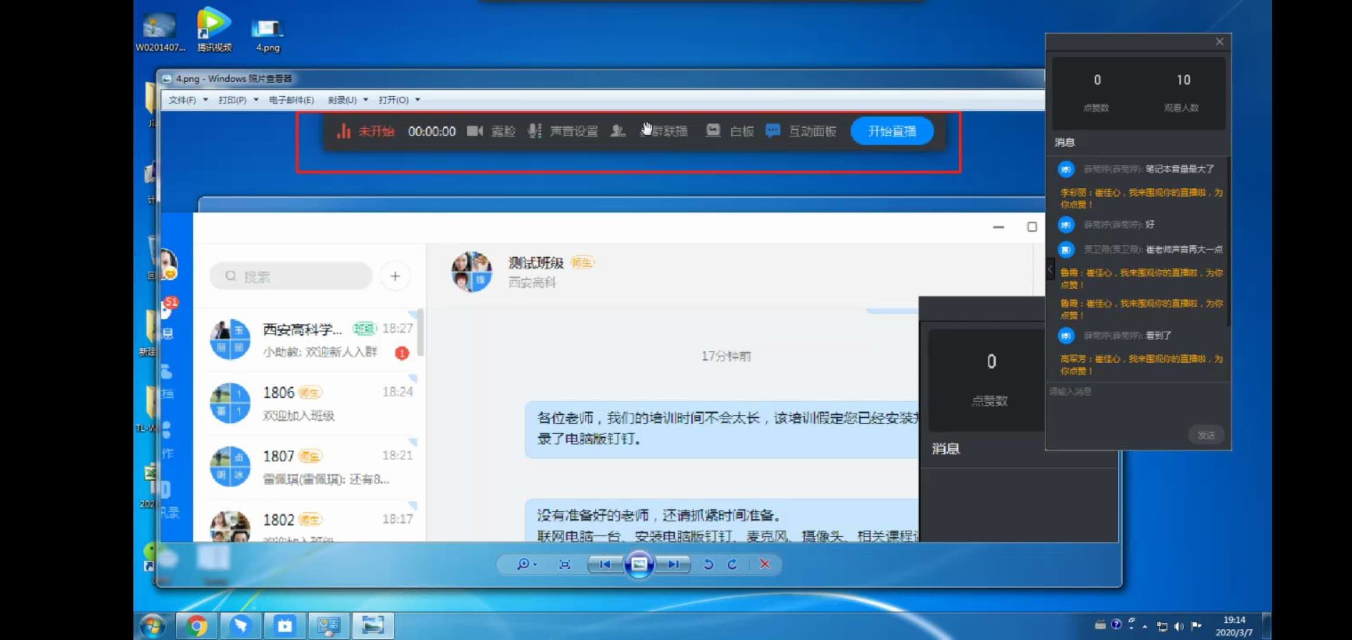
Task: Collapse the live message panel with side arrow
Action: pos(1050,269)
